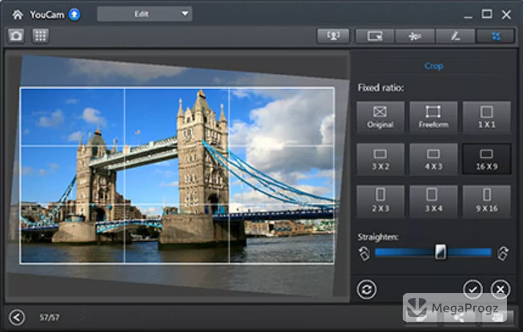523x332 pixels.
Task: Choose the Original ratio option
Action: pos(380,117)
